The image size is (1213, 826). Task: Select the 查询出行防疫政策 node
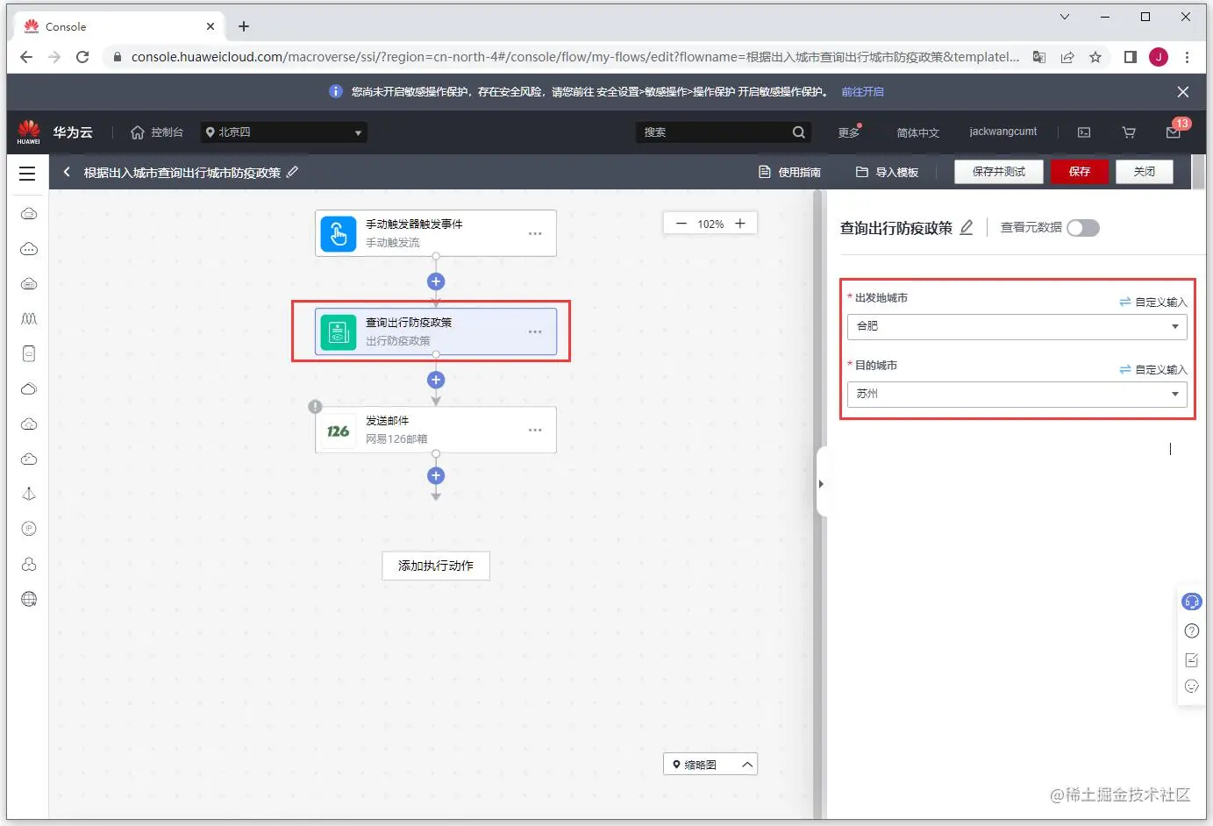coord(436,331)
